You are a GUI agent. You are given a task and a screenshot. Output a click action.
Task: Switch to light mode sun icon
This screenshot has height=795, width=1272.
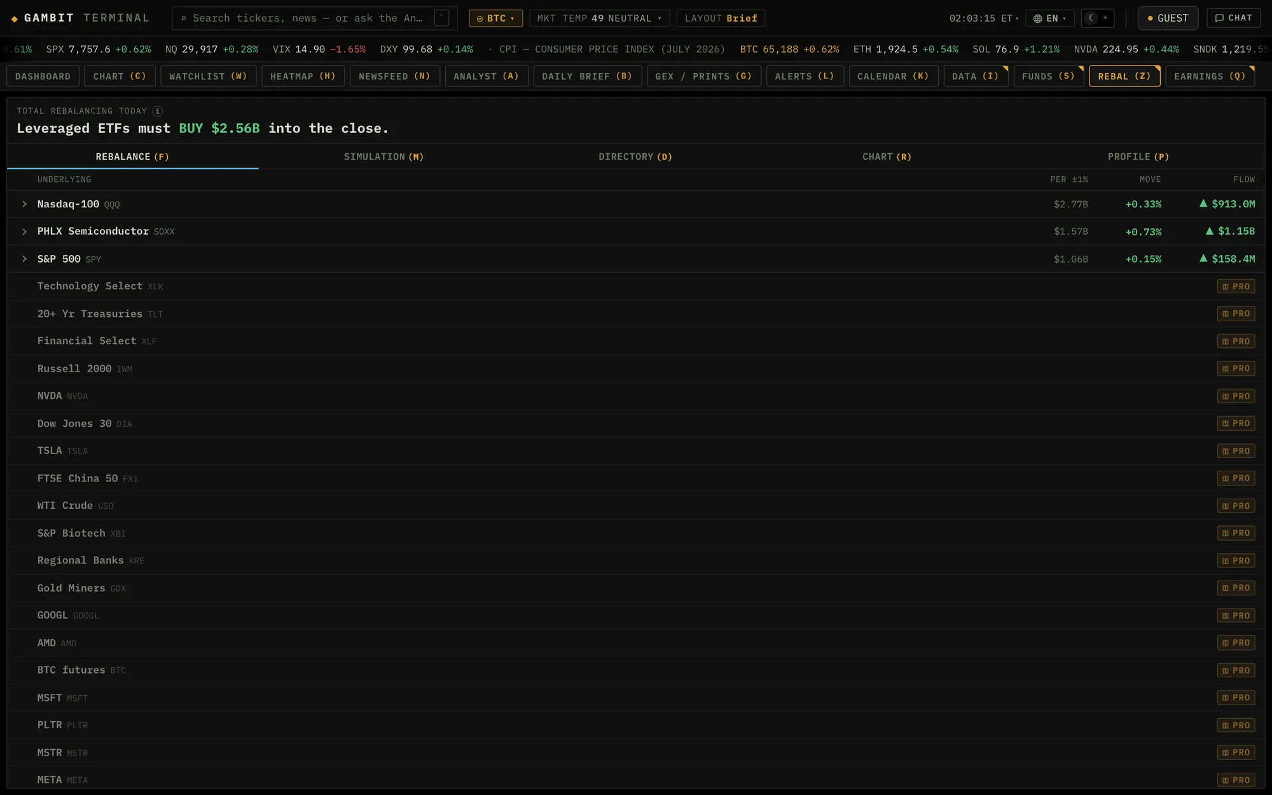click(1105, 18)
